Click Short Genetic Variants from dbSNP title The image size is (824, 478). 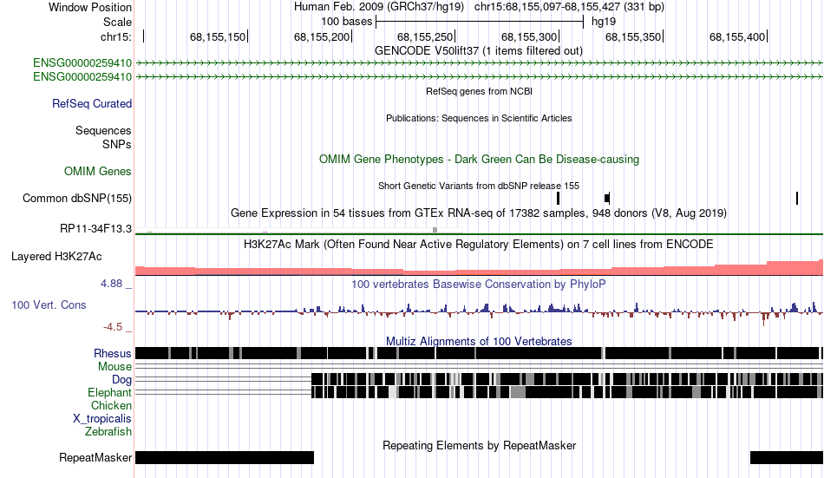(x=479, y=186)
